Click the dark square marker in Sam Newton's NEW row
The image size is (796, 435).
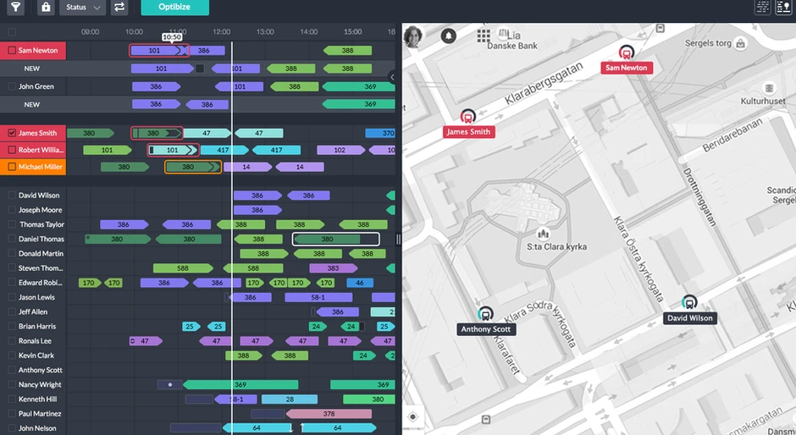(x=200, y=69)
